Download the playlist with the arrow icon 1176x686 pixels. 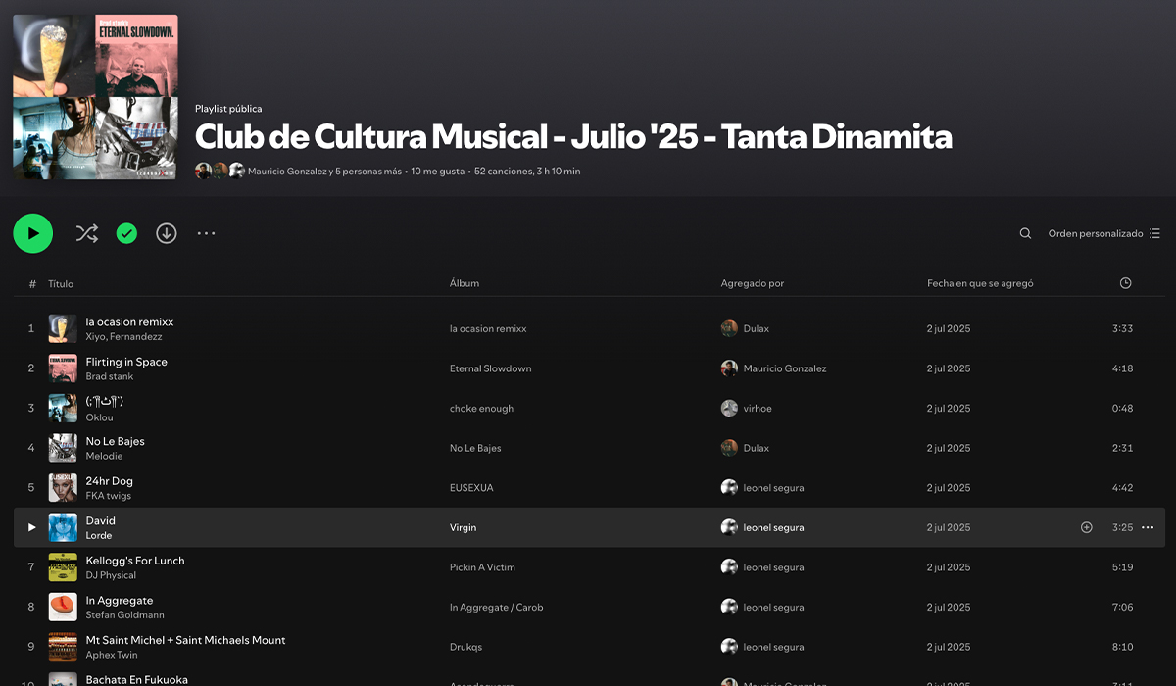(x=167, y=233)
